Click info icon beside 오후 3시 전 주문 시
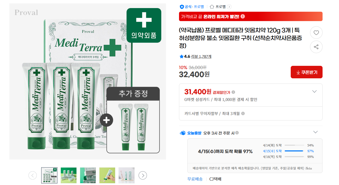339x185 pixels. point(237,133)
